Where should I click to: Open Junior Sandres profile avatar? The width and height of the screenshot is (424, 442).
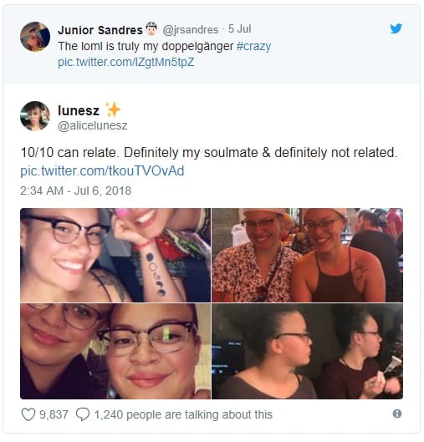[x=35, y=37]
